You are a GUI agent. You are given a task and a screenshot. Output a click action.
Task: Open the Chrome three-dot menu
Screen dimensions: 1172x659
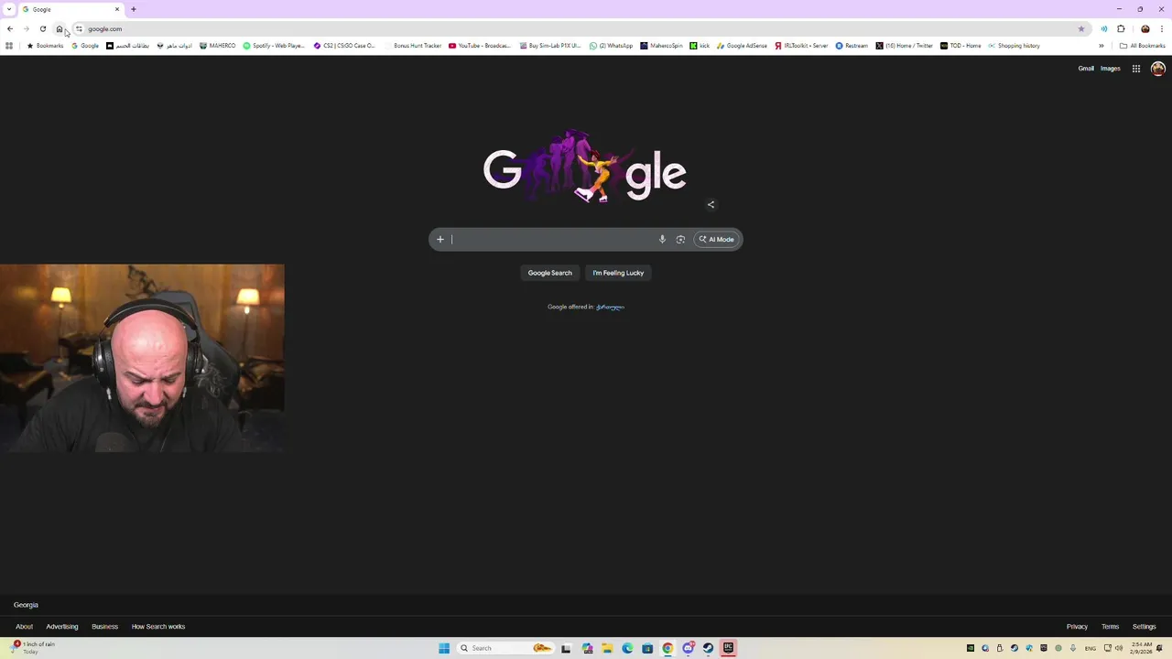[1162, 29]
